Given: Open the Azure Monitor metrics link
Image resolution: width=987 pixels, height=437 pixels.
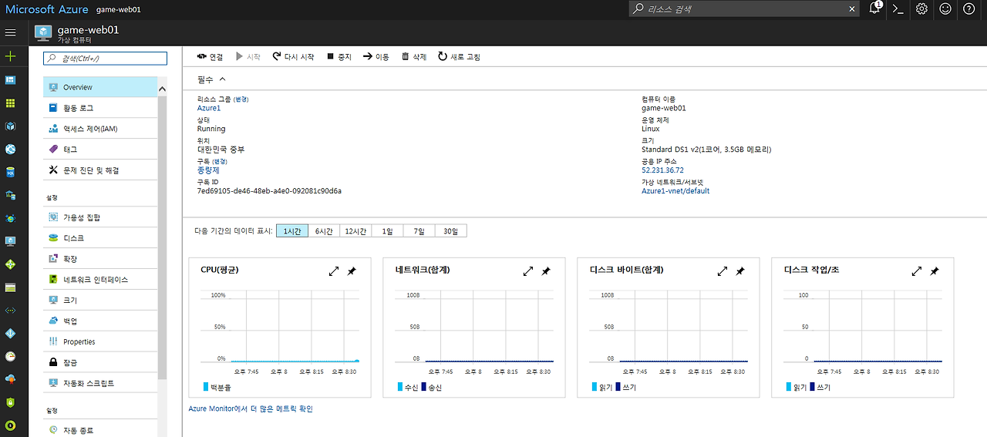Looking at the screenshot, I should pyautogui.click(x=251, y=409).
